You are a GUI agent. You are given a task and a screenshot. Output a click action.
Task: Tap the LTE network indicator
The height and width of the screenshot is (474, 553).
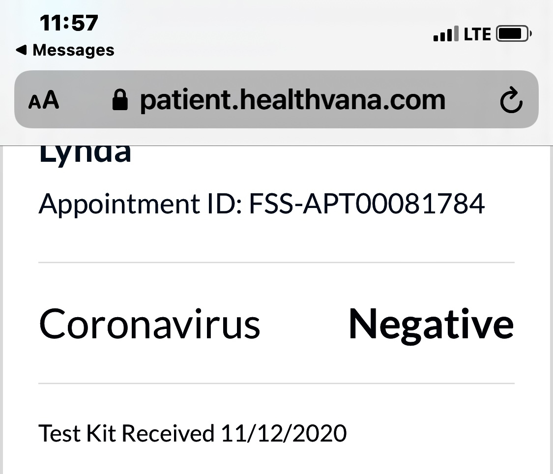pos(477,34)
